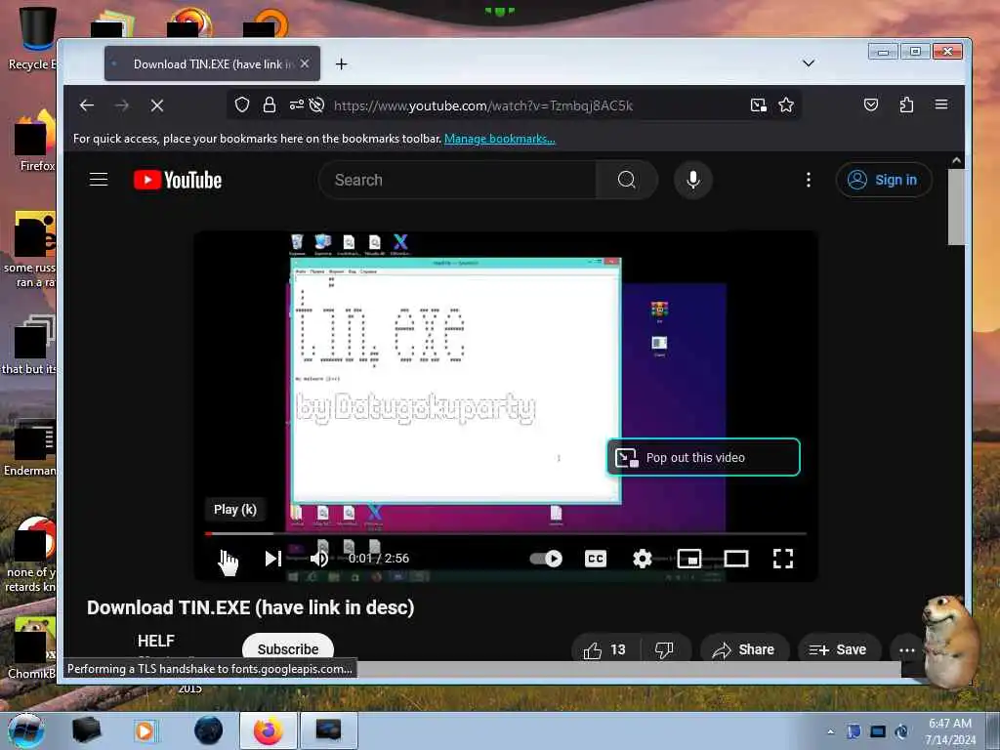Viewport: 1000px width, 750px height.
Task: Subscribe to the HELF channel
Action: click(x=288, y=648)
